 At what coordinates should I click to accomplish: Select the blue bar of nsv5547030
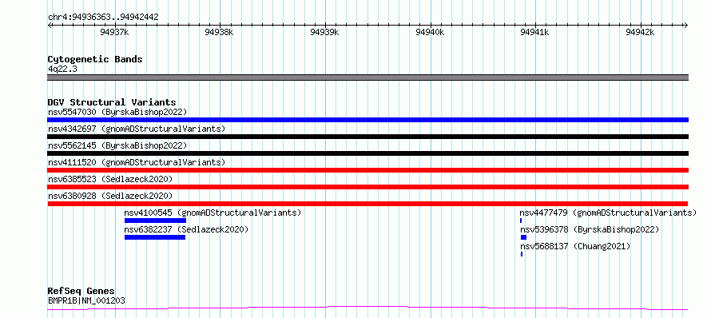pyautogui.click(x=367, y=120)
